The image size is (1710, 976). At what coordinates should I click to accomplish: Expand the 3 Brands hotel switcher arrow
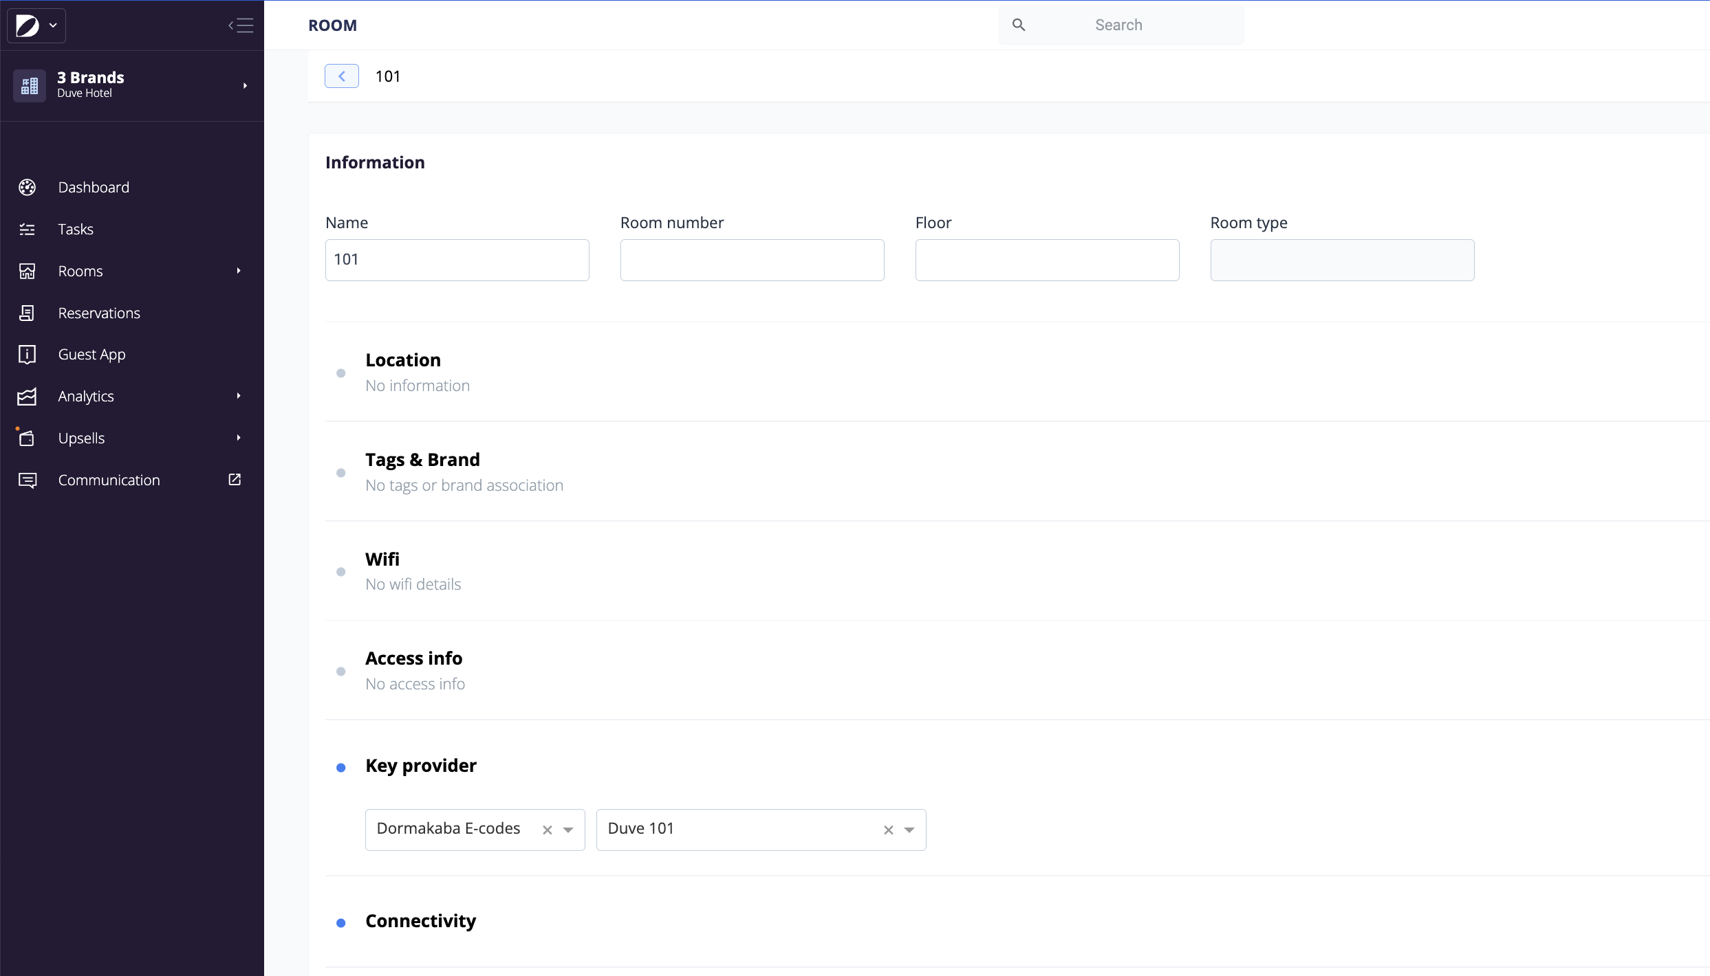pyautogui.click(x=245, y=85)
